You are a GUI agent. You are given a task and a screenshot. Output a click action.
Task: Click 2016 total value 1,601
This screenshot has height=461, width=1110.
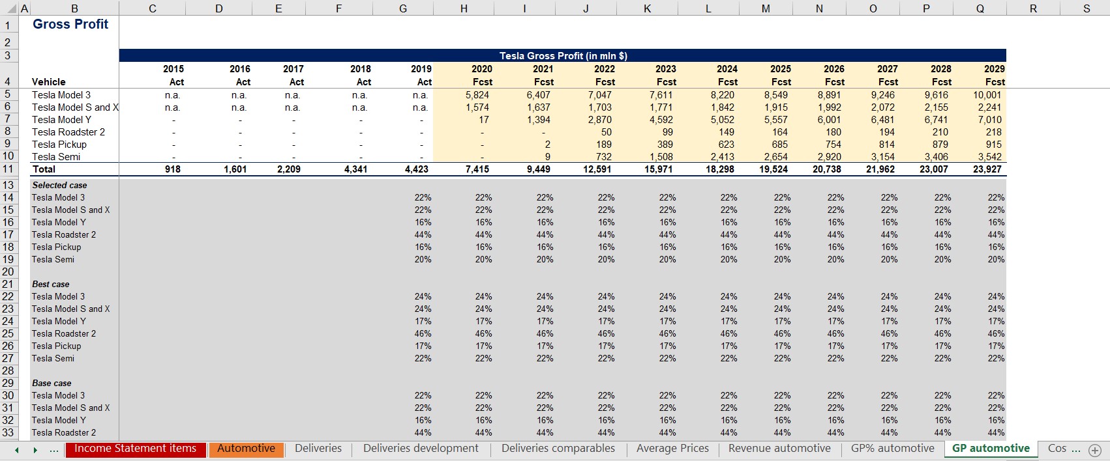pyautogui.click(x=235, y=169)
